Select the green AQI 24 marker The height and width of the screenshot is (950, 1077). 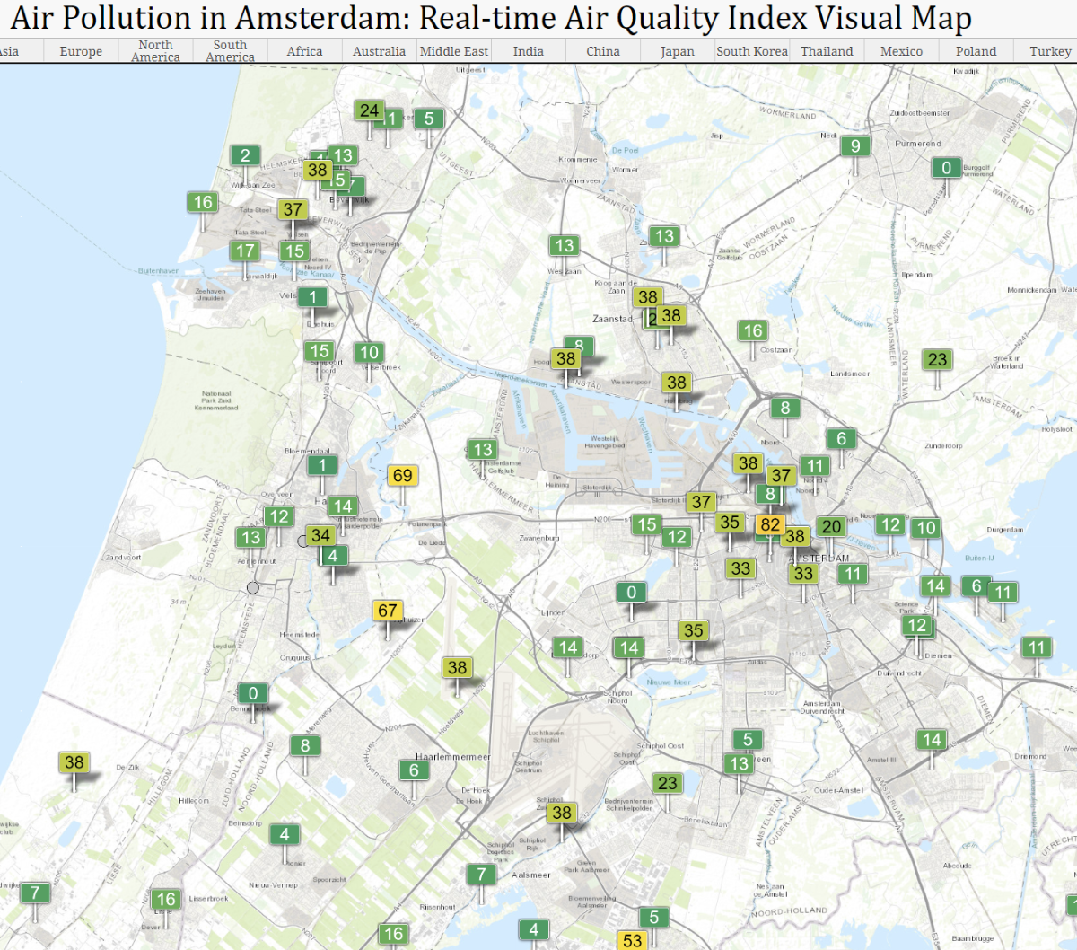369,110
